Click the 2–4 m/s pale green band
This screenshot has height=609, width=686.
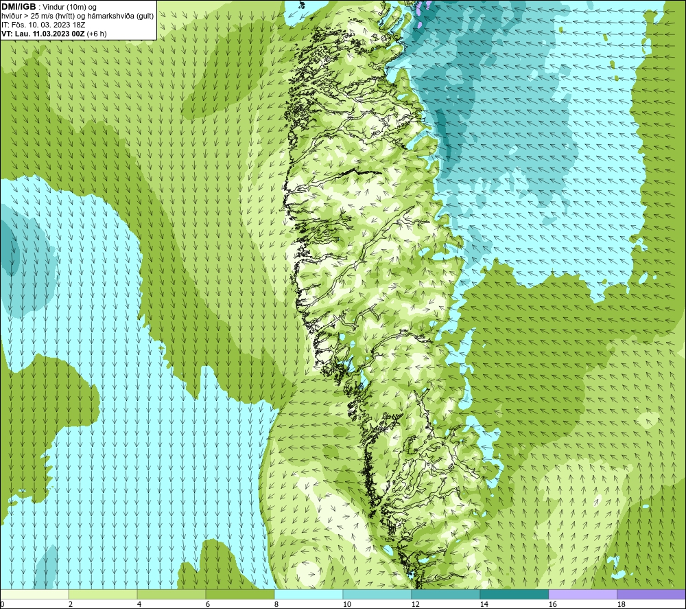pos(103,594)
